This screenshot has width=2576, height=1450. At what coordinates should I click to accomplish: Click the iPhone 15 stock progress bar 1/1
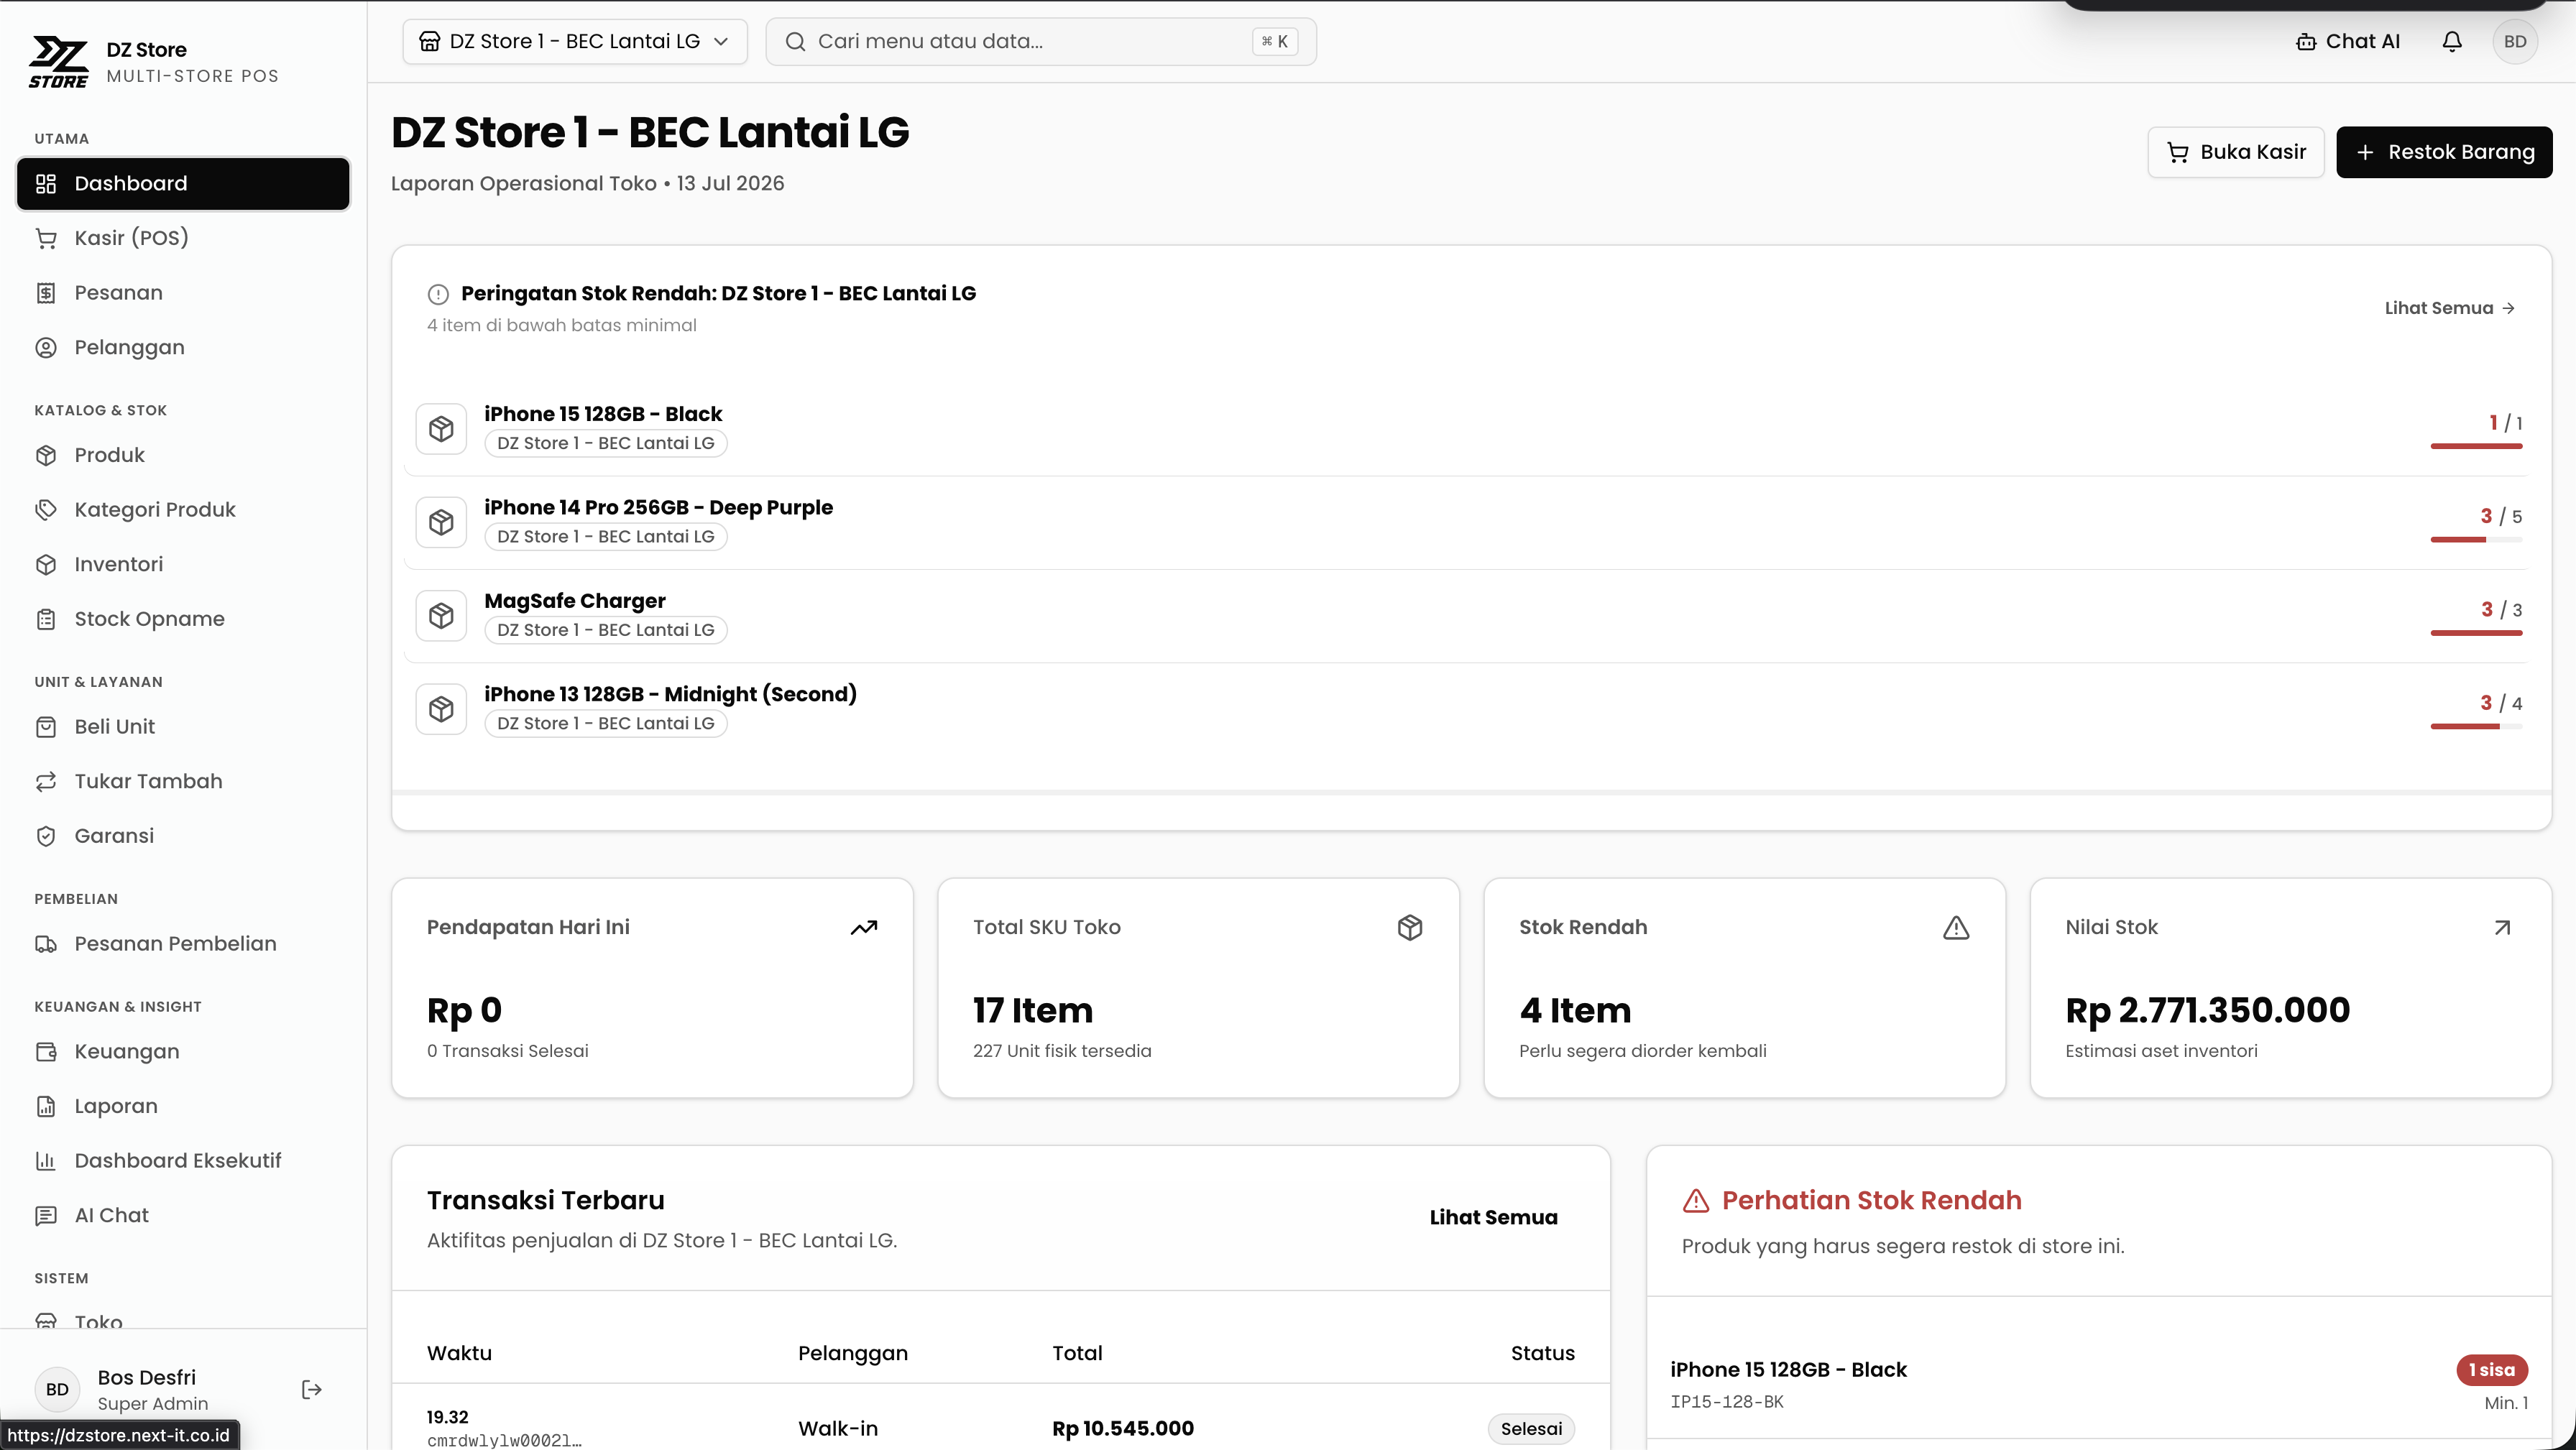[x=2477, y=446]
